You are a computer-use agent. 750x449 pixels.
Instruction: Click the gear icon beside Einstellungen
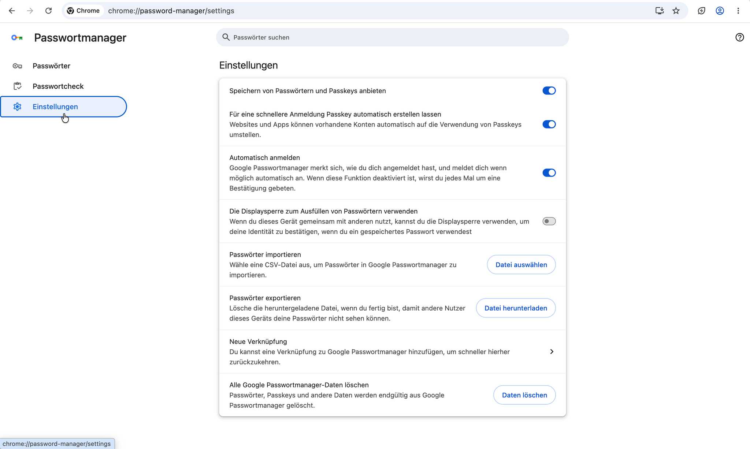(17, 107)
